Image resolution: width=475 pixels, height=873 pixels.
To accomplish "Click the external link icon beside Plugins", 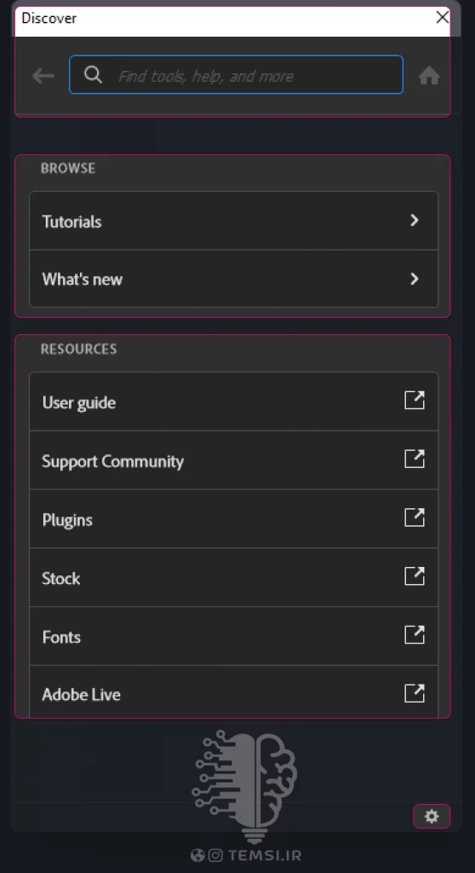I will pos(415,517).
